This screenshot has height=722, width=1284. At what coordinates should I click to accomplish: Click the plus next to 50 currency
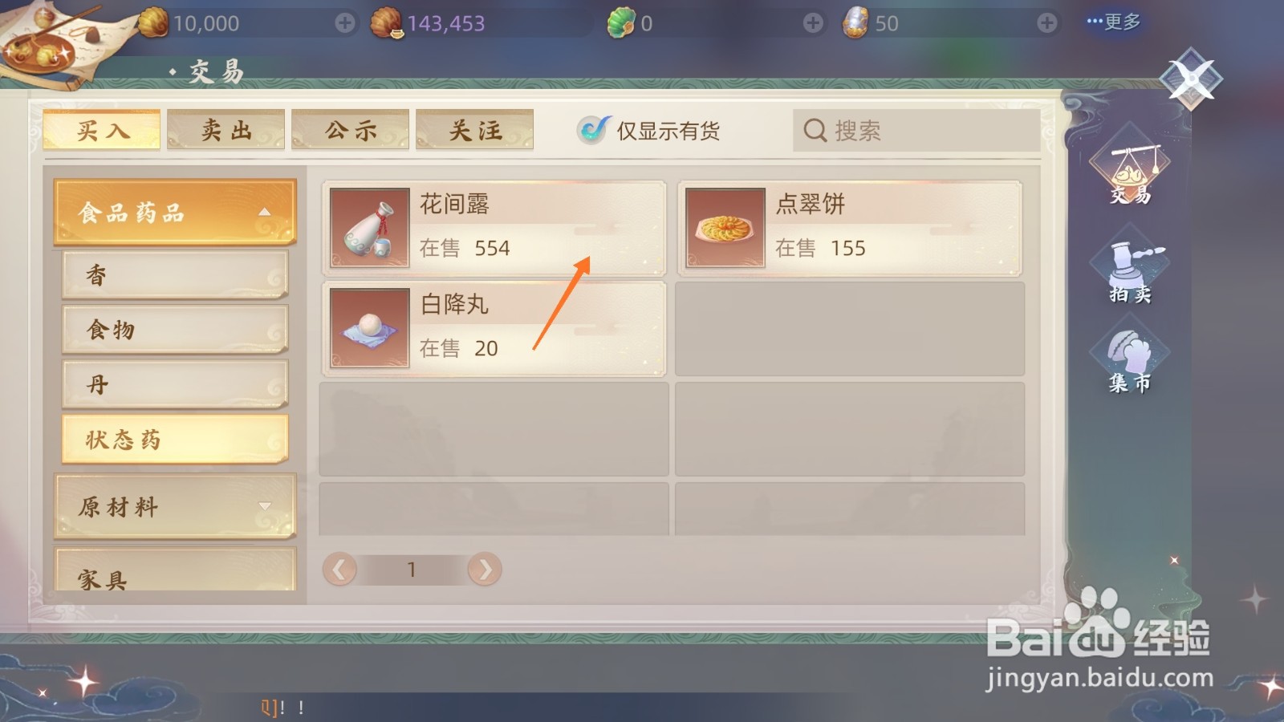pyautogui.click(x=1046, y=23)
